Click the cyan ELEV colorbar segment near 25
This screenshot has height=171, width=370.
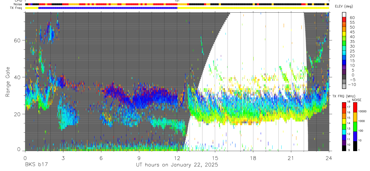[x=344, y=53]
